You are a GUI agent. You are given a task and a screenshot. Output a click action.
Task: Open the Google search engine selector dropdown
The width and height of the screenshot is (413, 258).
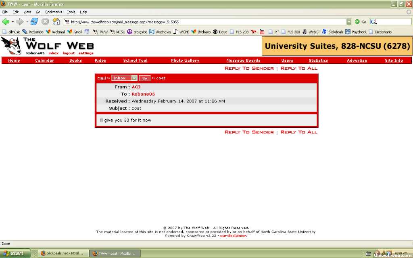coord(373,22)
